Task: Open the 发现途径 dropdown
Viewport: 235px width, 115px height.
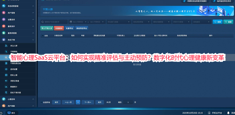Action: coord(201,22)
